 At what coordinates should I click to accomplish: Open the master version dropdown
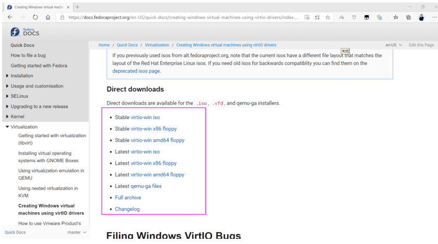pos(77,232)
